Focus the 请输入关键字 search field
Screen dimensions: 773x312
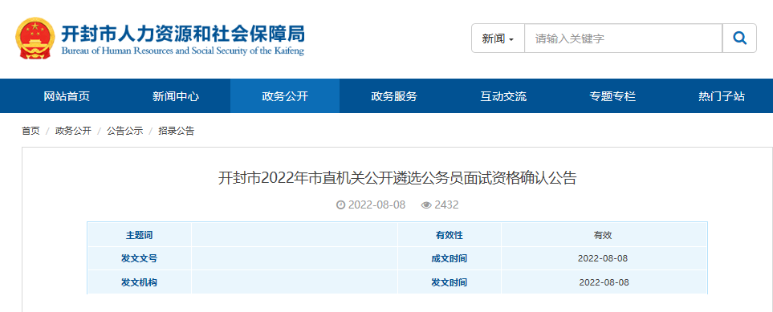coord(624,38)
